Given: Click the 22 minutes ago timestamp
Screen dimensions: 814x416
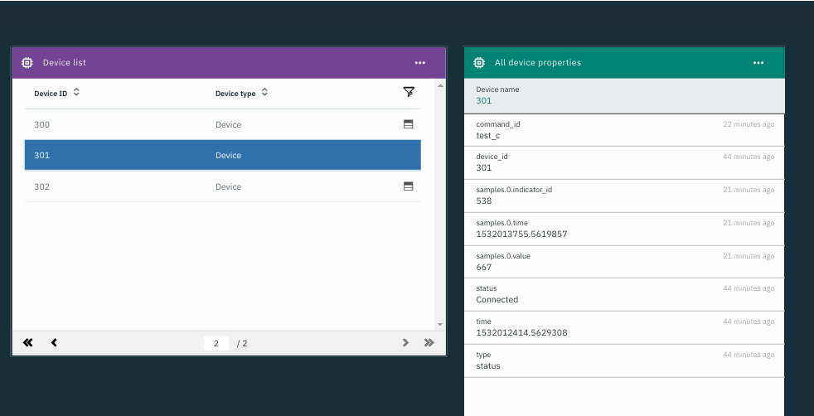Looking at the screenshot, I should point(749,124).
